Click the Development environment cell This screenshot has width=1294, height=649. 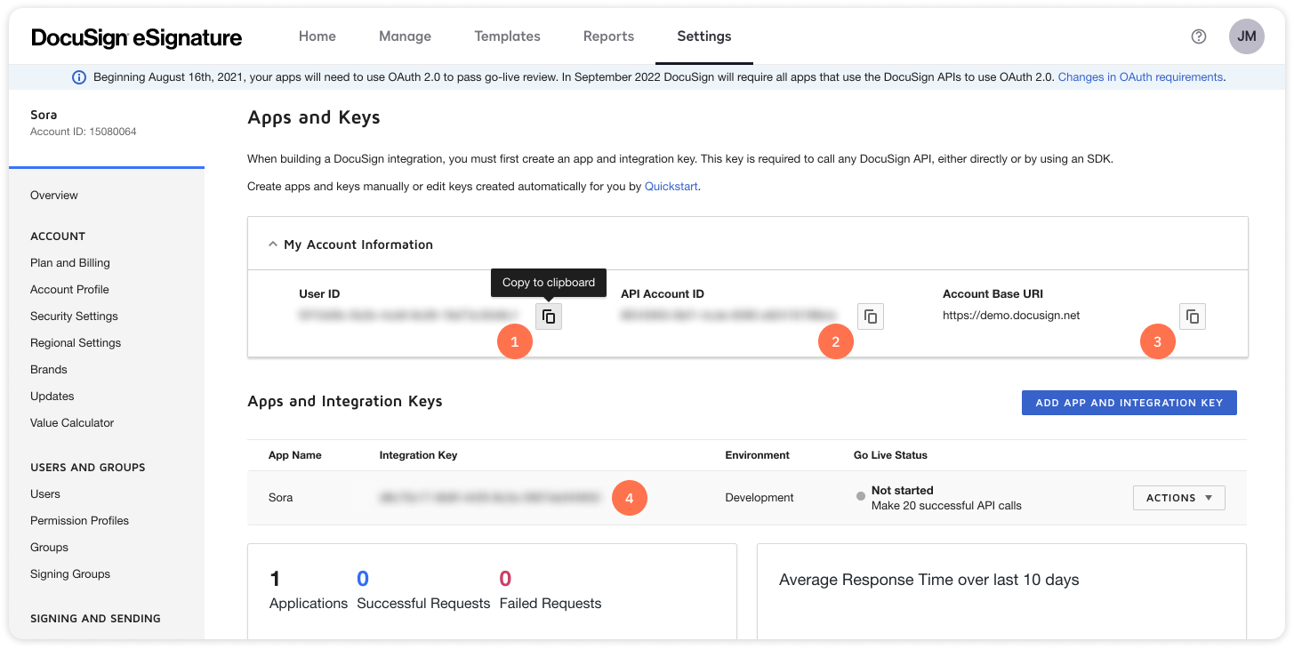point(760,498)
